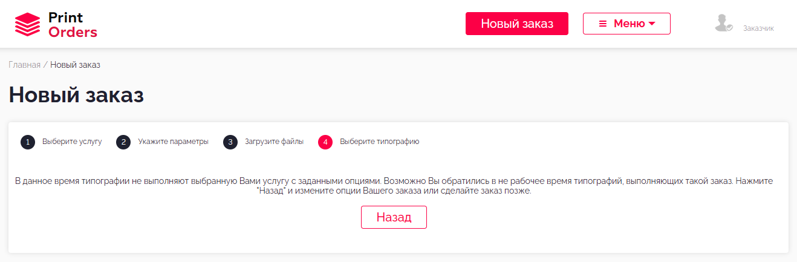Go to Главная breadcrumb link
Image resolution: width=797 pixels, height=262 pixels.
[x=24, y=65]
